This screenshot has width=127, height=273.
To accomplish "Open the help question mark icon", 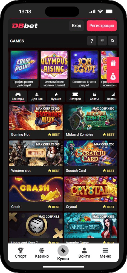I will coord(92,41).
